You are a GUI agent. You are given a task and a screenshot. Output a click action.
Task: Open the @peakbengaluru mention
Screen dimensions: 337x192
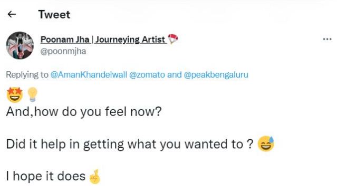pyautogui.click(x=216, y=74)
